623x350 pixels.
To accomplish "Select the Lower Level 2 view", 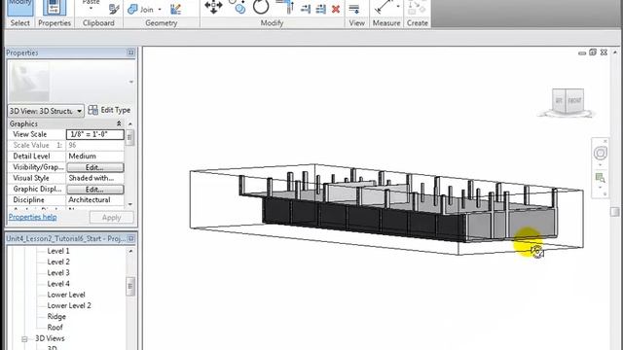I will tap(69, 305).
